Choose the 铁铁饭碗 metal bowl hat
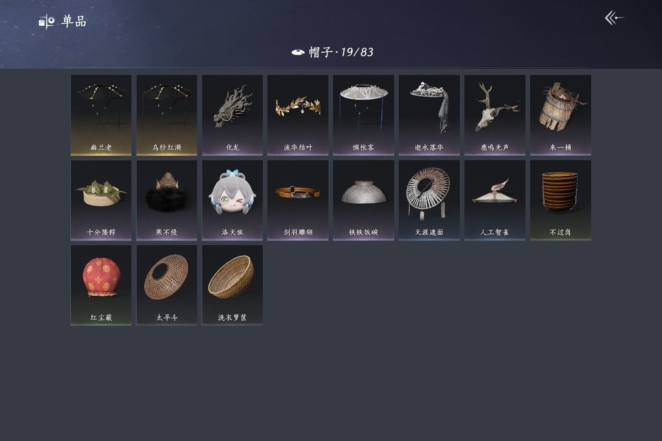 click(364, 200)
